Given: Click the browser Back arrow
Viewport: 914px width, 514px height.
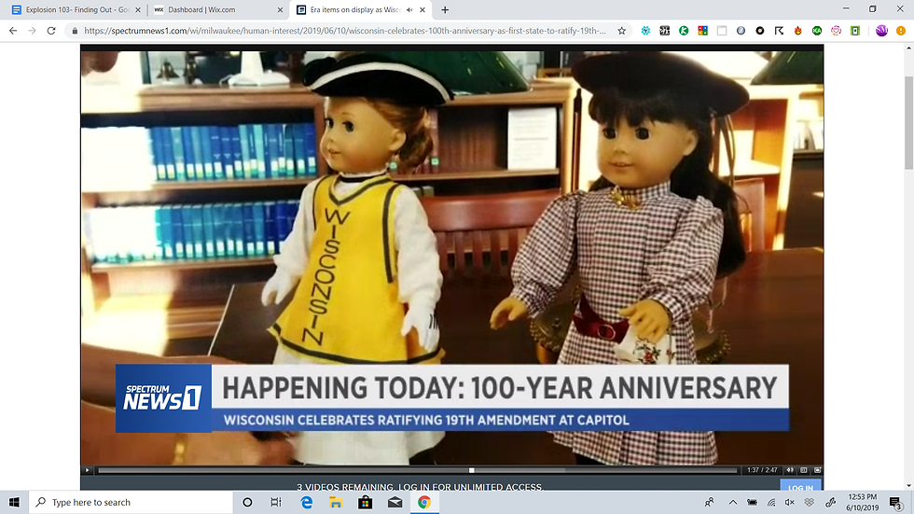Looking at the screenshot, I should [13, 30].
